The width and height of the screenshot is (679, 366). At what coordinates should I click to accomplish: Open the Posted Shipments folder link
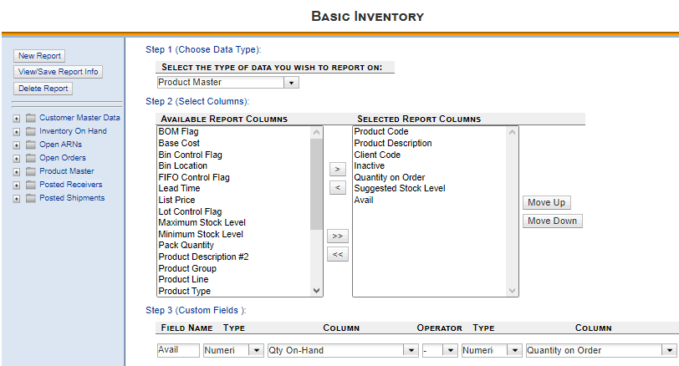[72, 198]
